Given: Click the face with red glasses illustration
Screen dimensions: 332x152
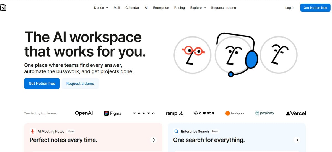Looking at the screenshot, I should (192, 55).
